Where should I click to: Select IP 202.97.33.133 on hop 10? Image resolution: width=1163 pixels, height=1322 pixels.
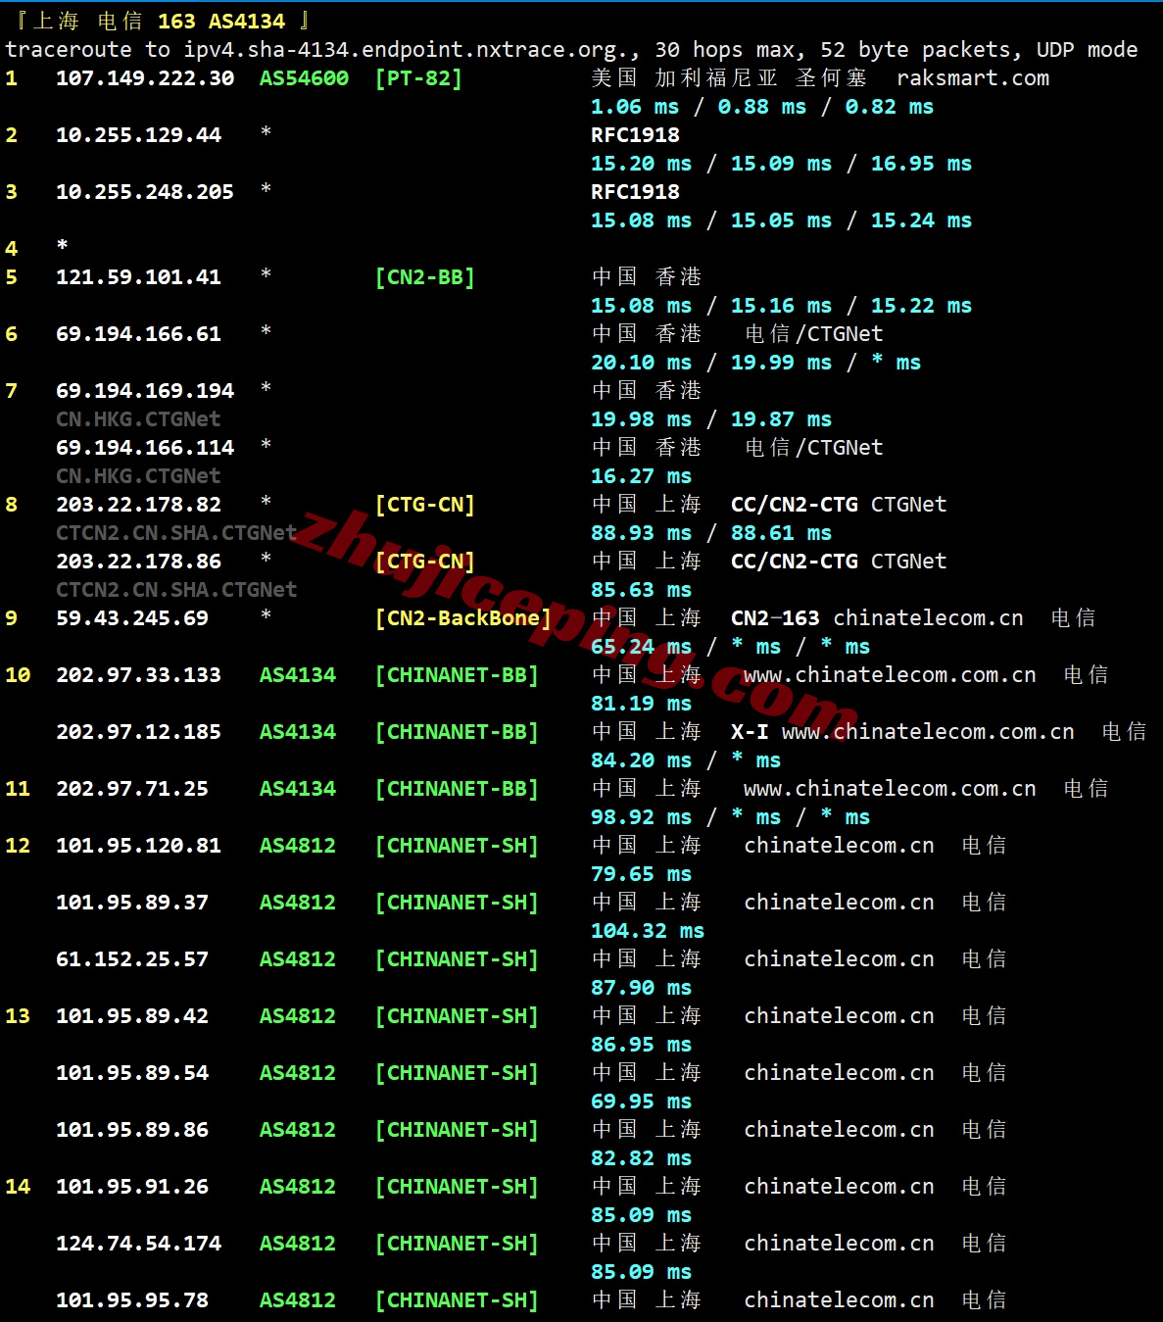pos(138,675)
